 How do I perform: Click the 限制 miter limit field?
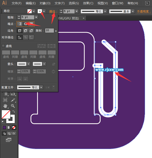(x=49, y=30)
